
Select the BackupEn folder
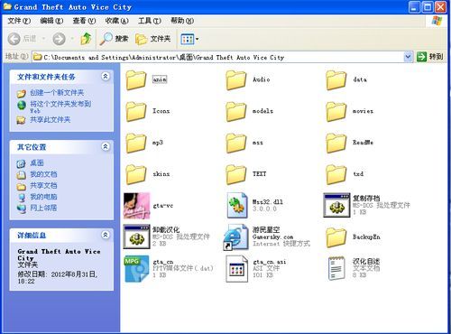click(353, 237)
